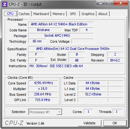Click the Bus Speed 238.64 MHz value
Screen dimensions: 130x129
pos(43,94)
